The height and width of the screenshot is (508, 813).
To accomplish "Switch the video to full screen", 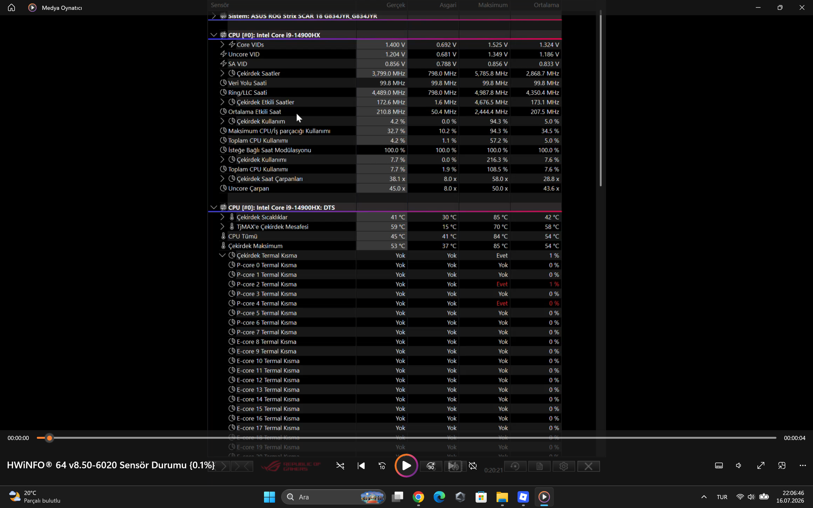I will pos(761,466).
